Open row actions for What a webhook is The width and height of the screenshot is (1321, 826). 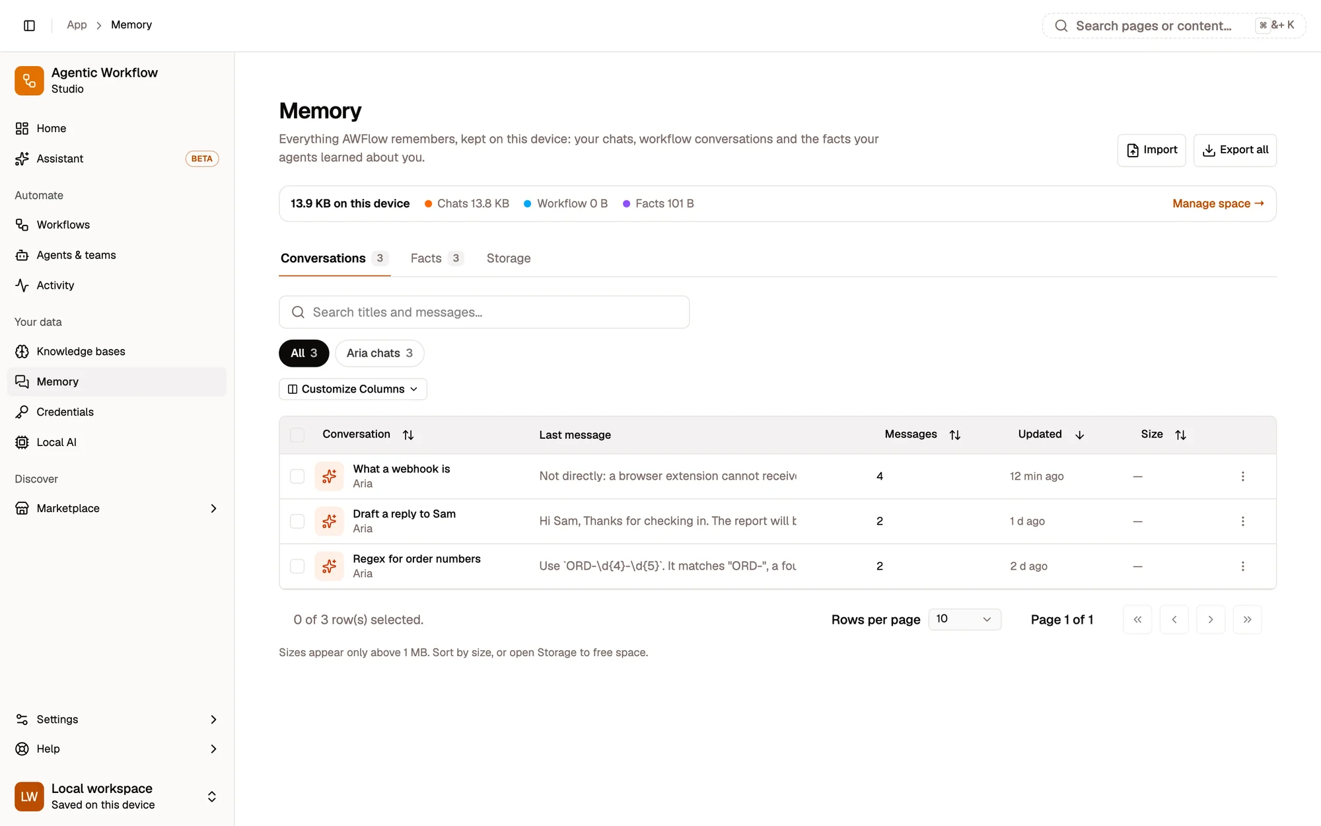(1242, 476)
